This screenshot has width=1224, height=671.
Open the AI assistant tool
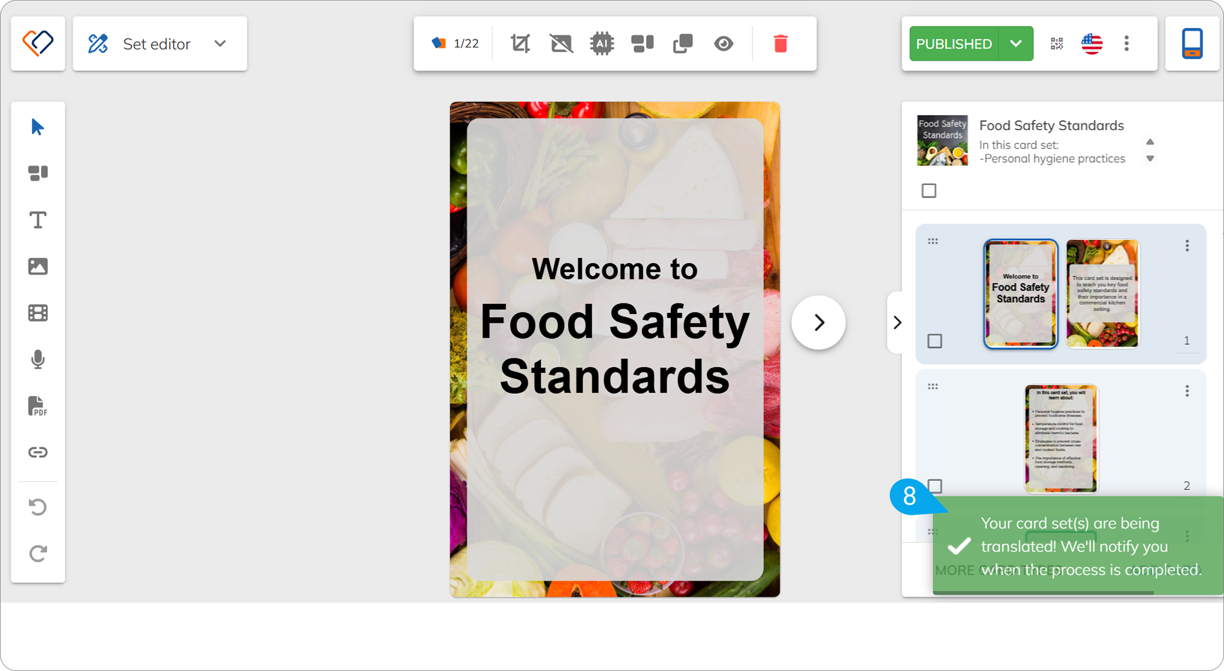pos(602,44)
